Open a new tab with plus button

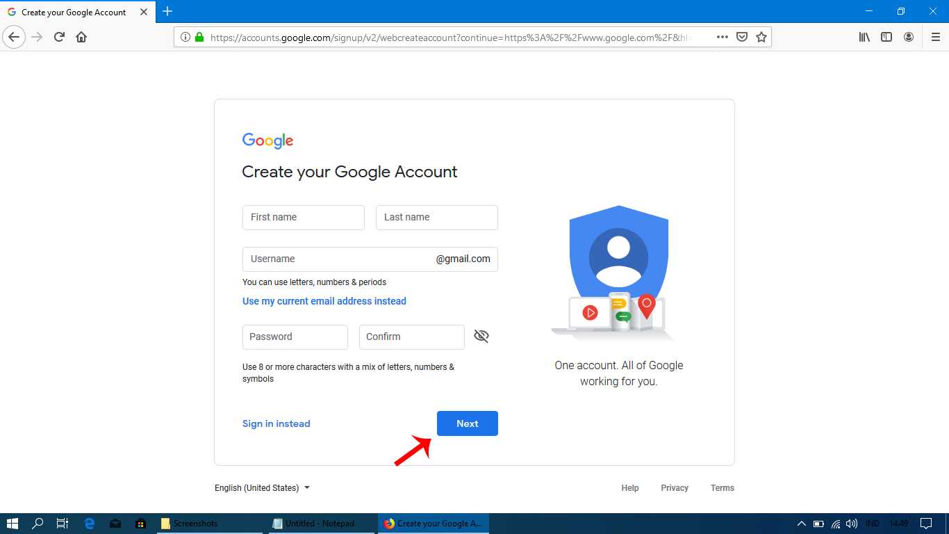coord(167,11)
